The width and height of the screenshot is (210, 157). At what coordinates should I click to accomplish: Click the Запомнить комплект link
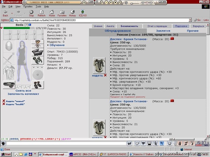coord(23,94)
